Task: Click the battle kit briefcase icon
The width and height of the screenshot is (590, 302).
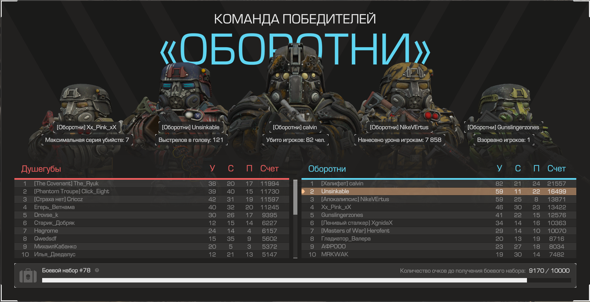Action: 28,276
